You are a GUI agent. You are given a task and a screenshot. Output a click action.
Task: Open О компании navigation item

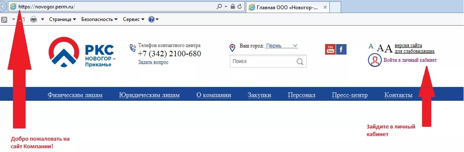point(214,95)
